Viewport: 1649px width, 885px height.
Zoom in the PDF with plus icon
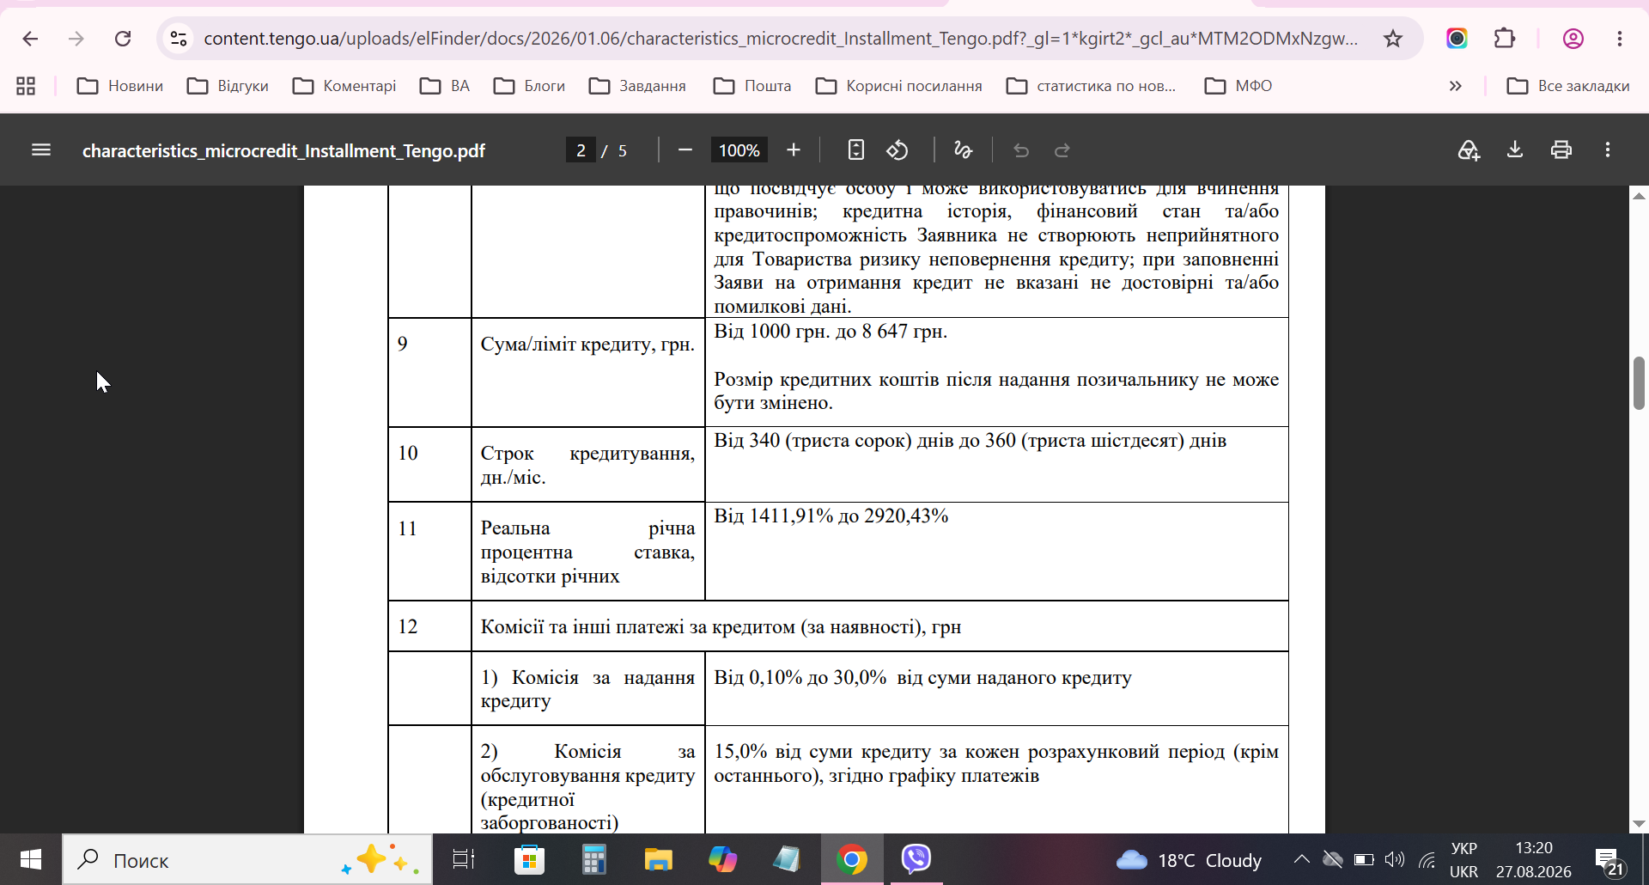[794, 150]
